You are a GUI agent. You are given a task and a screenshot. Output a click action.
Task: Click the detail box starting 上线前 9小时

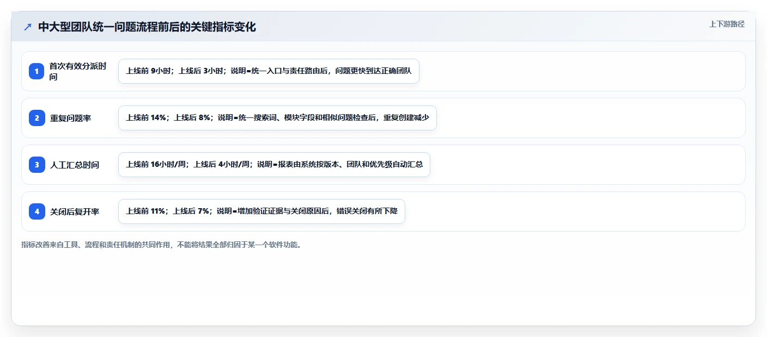point(269,71)
